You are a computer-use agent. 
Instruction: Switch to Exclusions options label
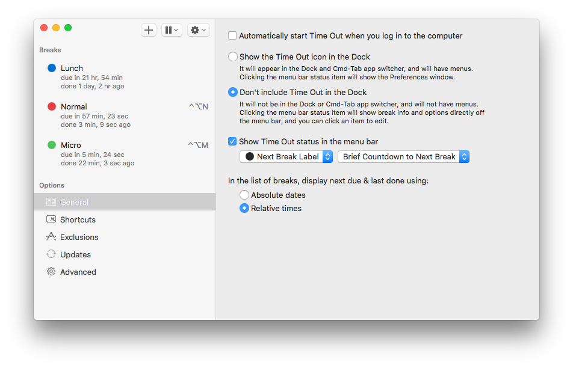[x=79, y=238]
